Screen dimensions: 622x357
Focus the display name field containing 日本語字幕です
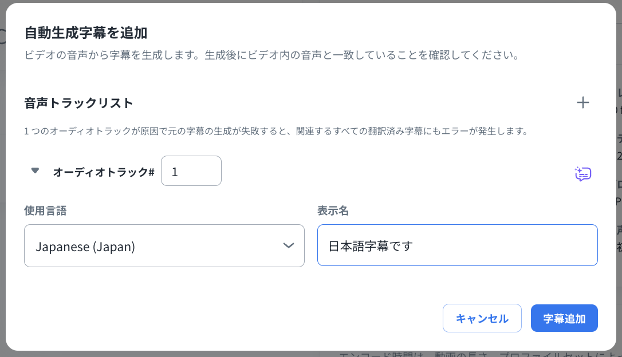click(457, 246)
